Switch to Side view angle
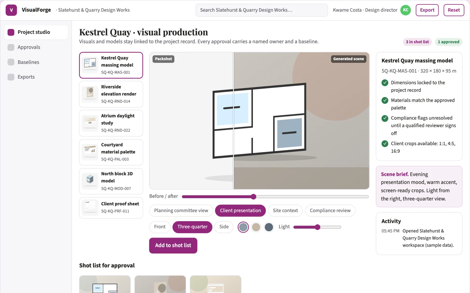470x293 pixels. (224, 227)
